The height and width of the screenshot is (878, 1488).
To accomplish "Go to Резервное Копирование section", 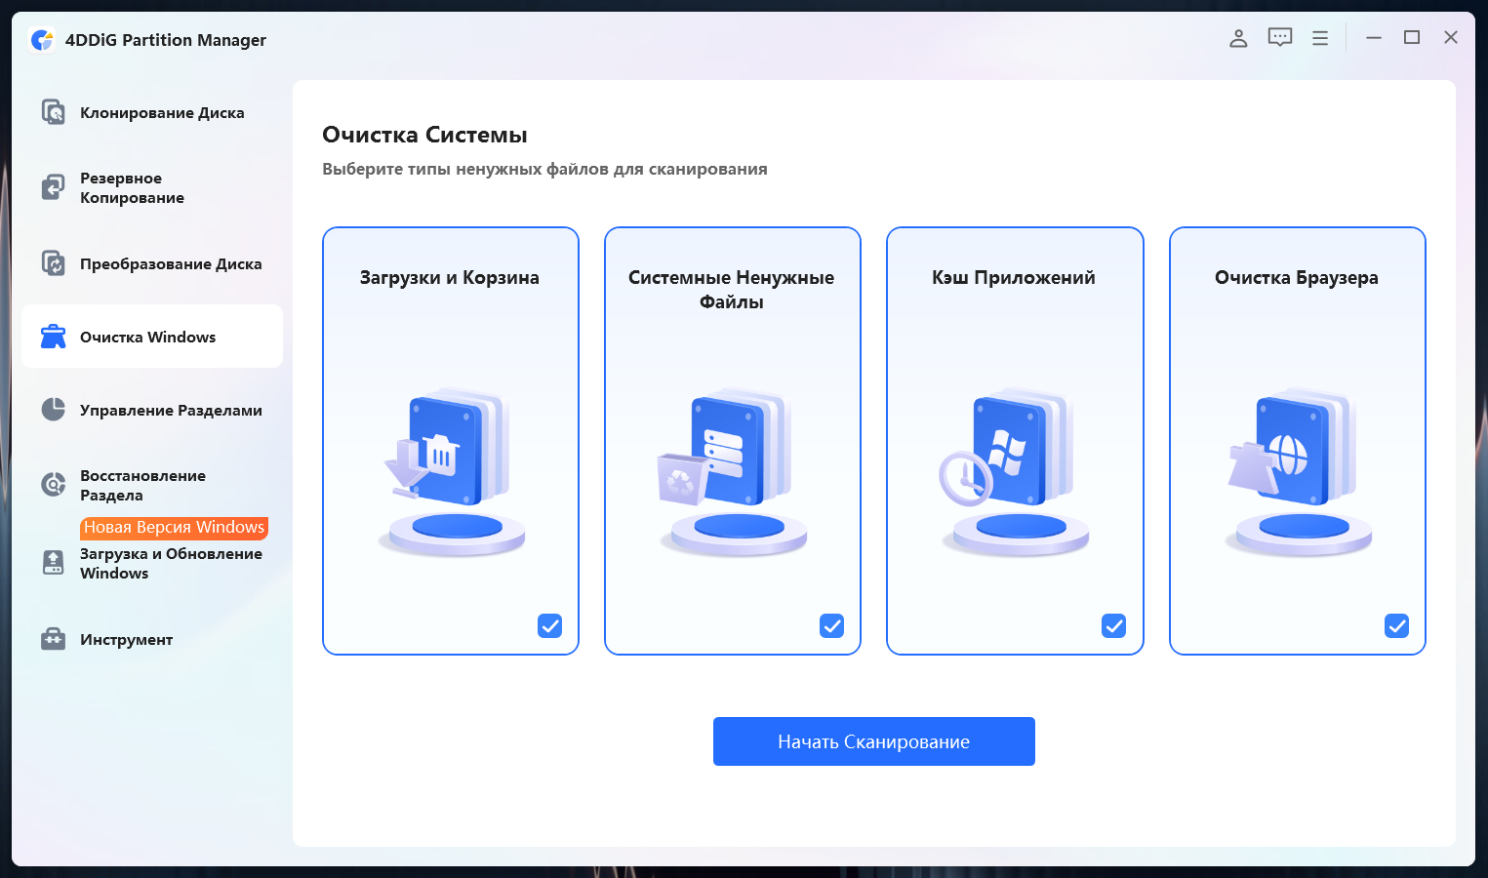I will (152, 187).
